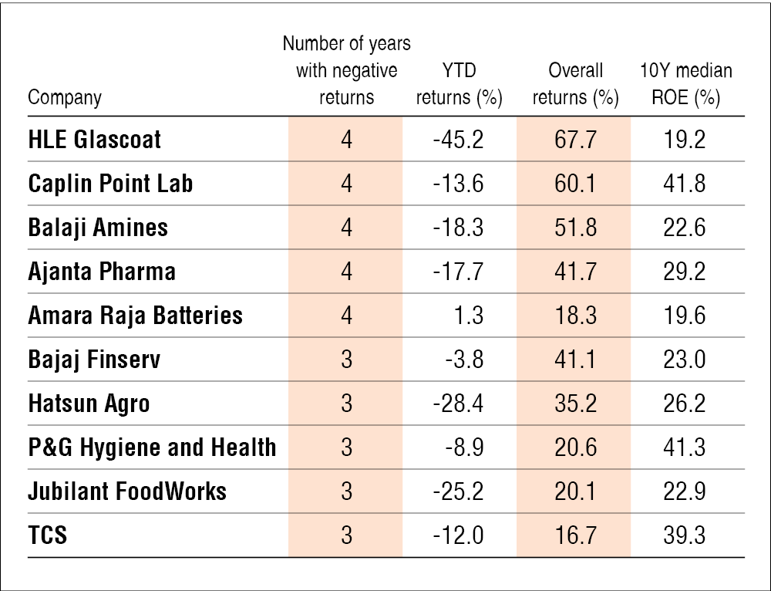The height and width of the screenshot is (591, 771).
Task: Click the HLE Glascoat company name
Action: (95, 140)
